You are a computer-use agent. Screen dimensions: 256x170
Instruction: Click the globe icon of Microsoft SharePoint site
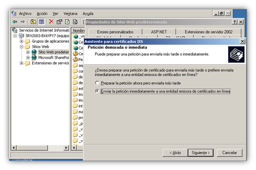click(34, 57)
